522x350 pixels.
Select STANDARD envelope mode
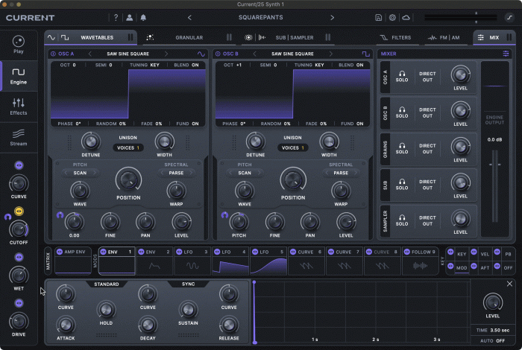pos(106,284)
